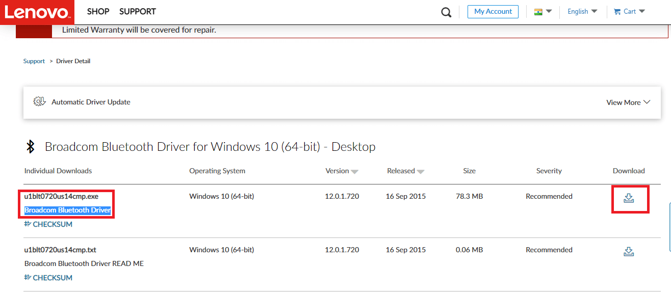
Task: Click the Severity column header
Action: 549,171
